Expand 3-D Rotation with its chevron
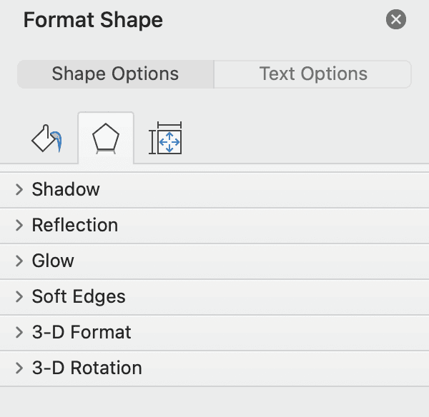Image resolution: width=429 pixels, height=417 pixels. click(x=19, y=368)
